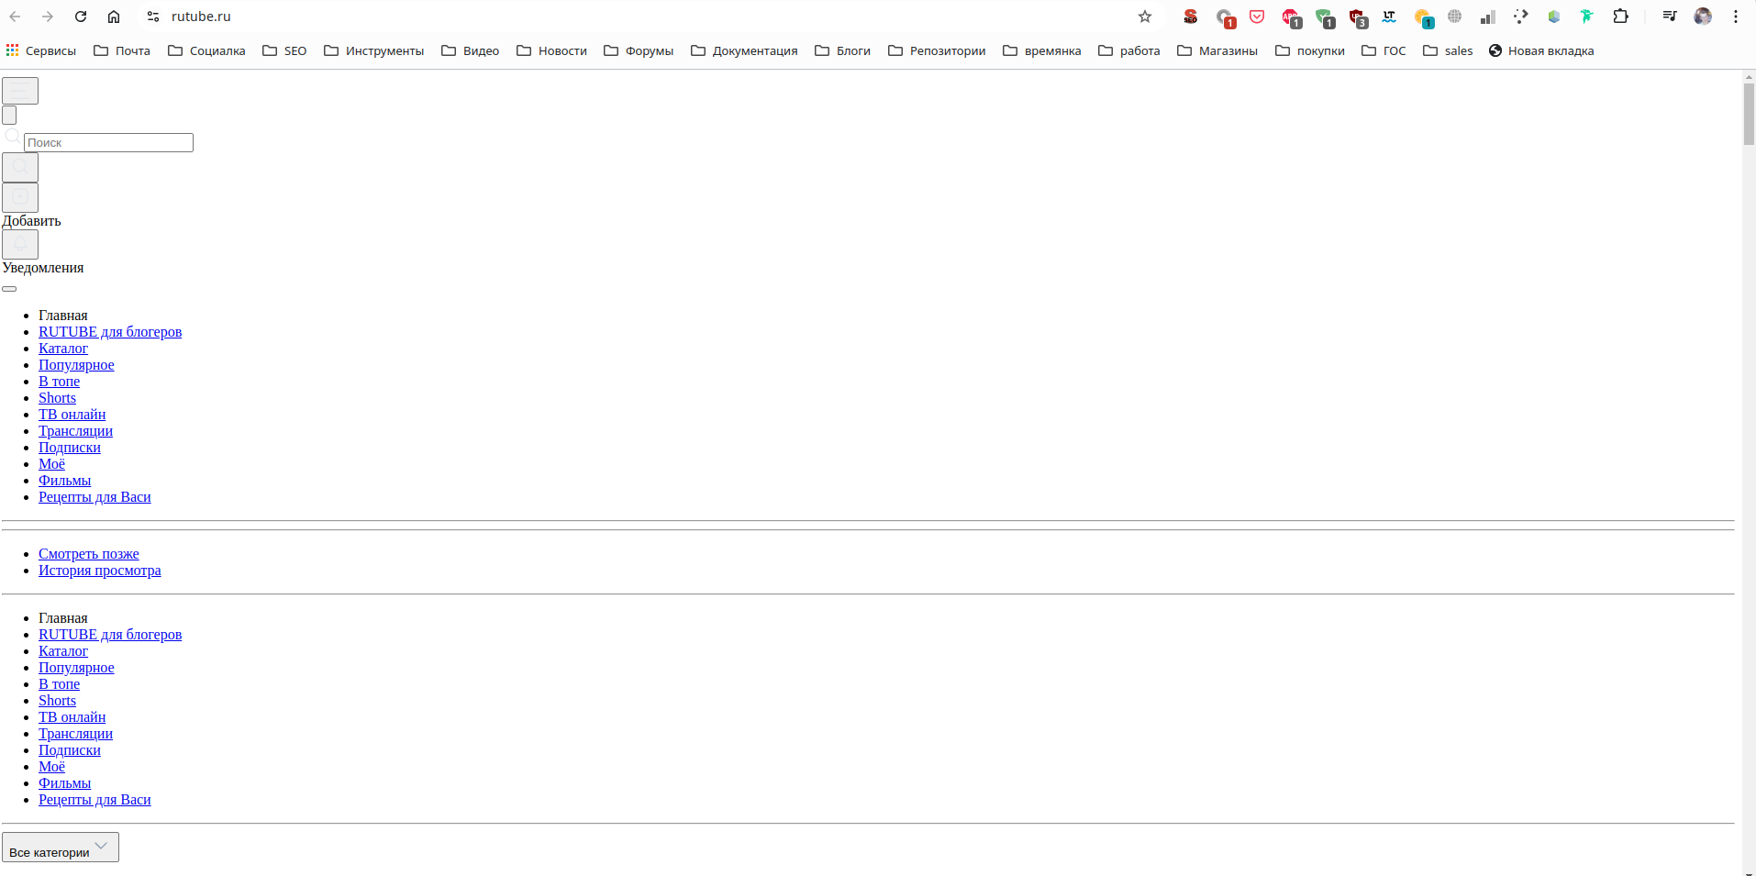This screenshot has width=1756, height=876.
Task: Open the bar chart extension icon
Action: pyautogui.click(x=1488, y=17)
